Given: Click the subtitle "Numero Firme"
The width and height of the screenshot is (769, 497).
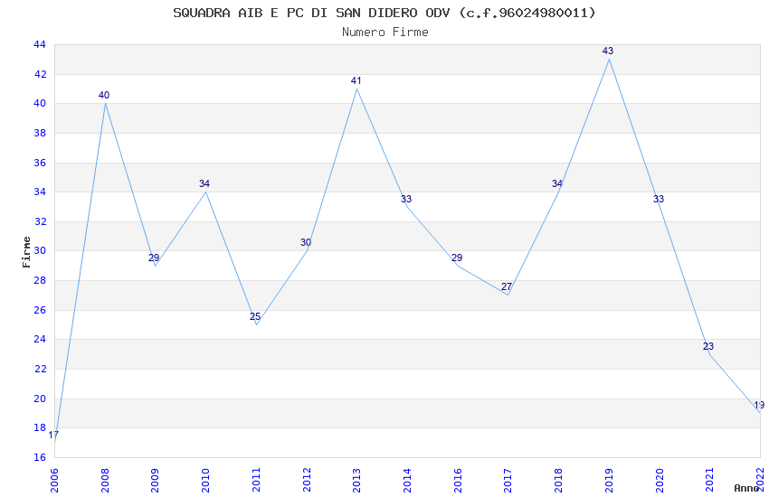Looking at the screenshot, I should [385, 33].
